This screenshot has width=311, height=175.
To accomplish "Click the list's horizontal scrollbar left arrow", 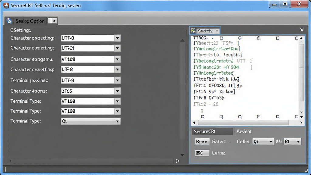I will click(194, 123).
